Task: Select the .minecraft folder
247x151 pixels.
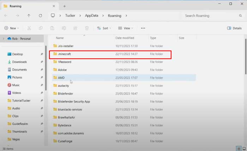Action: (x=65, y=54)
